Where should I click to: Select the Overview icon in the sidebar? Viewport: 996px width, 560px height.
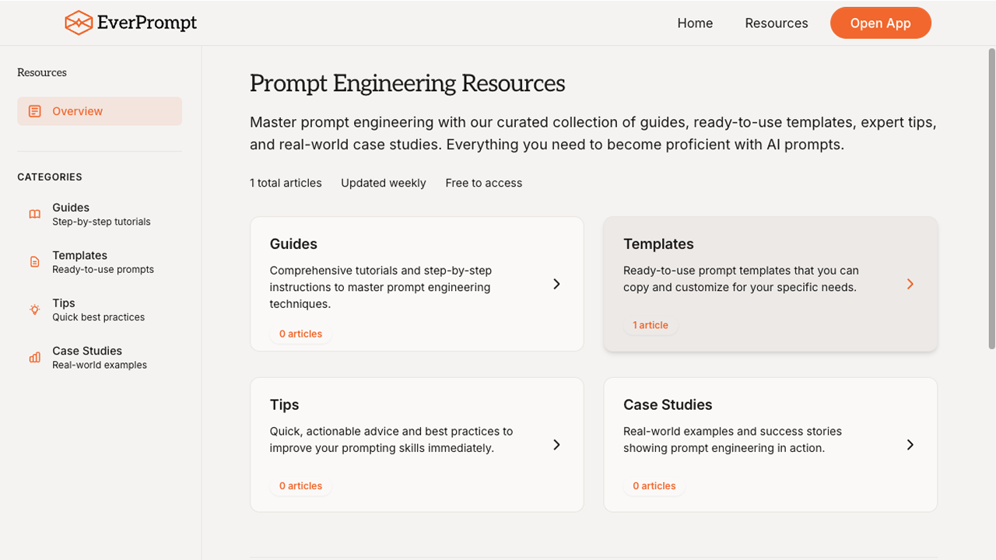(x=34, y=110)
